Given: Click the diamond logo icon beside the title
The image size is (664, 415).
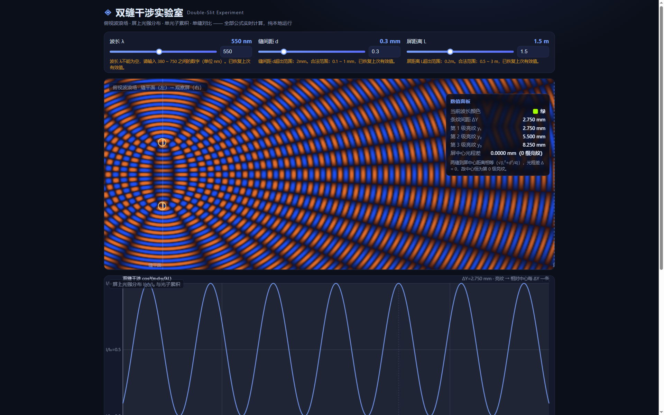Looking at the screenshot, I should (108, 13).
